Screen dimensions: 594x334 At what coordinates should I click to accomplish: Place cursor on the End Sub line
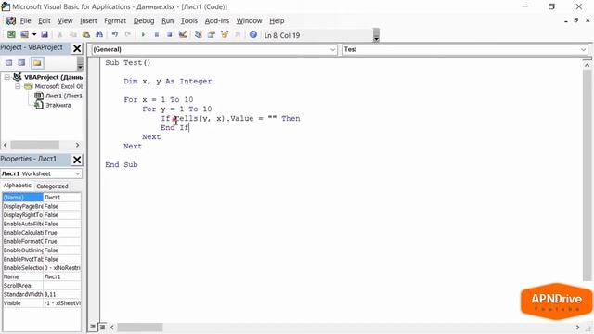[x=122, y=165]
